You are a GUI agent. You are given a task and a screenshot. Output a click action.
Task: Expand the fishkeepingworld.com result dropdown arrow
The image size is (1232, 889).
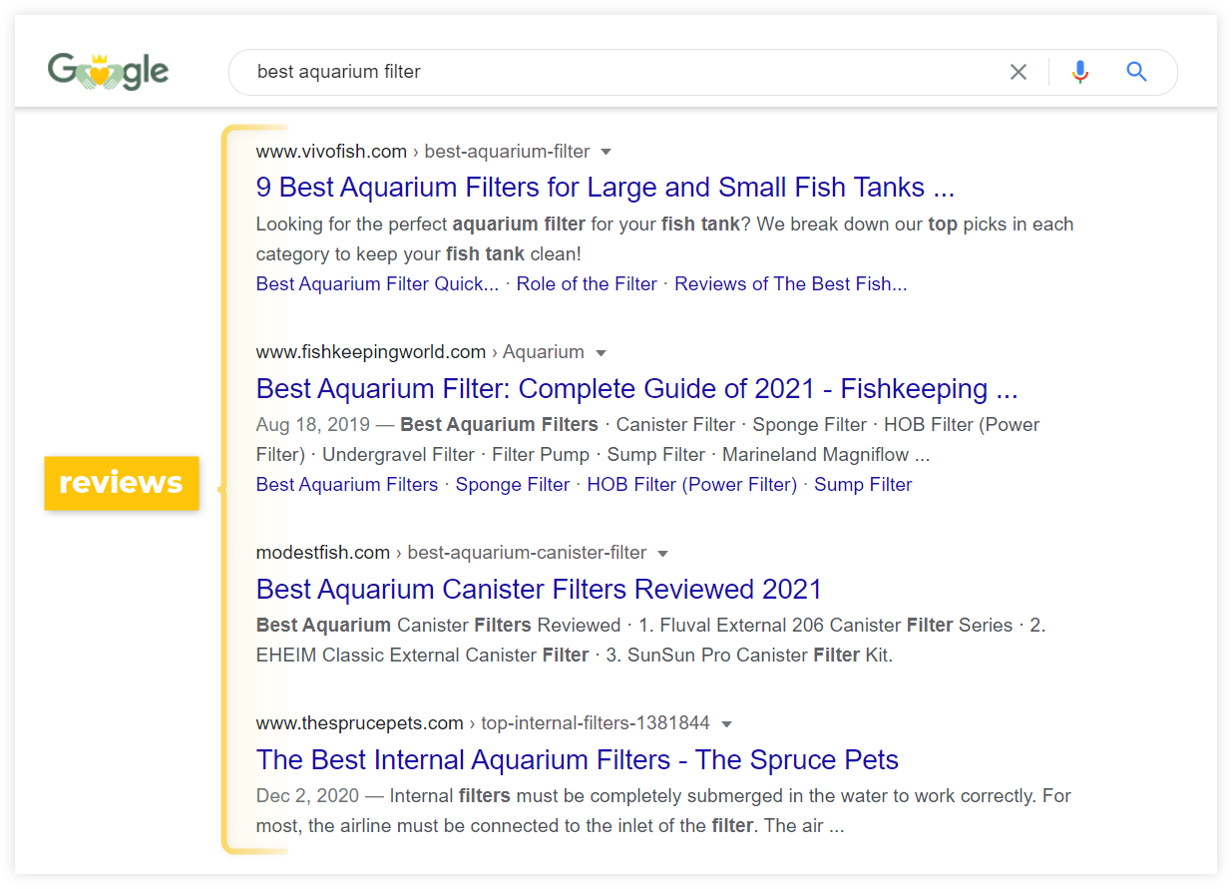[x=601, y=353]
